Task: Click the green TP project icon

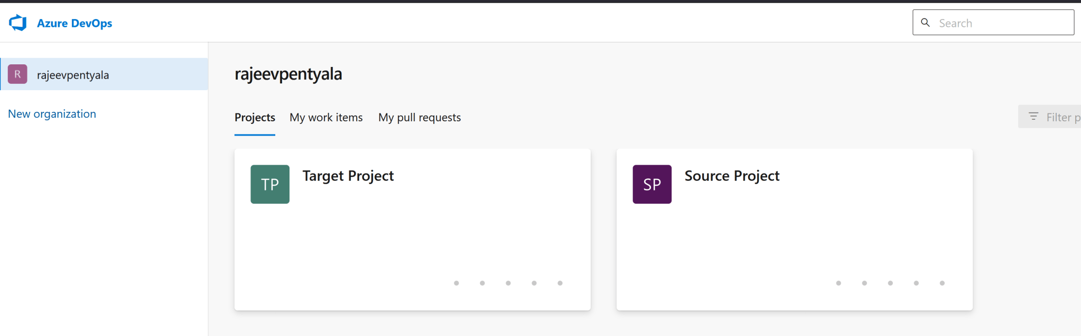Action: click(269, 184)
